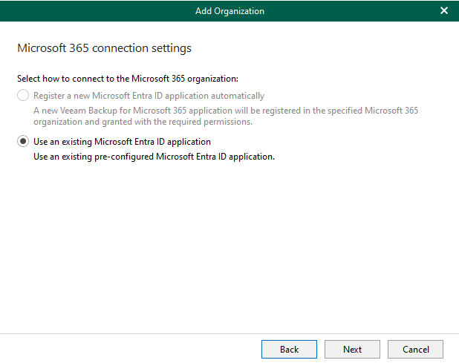Click the 'Use an existing pre-configured' description text
459x363 pixels.
tap(154, 157)
